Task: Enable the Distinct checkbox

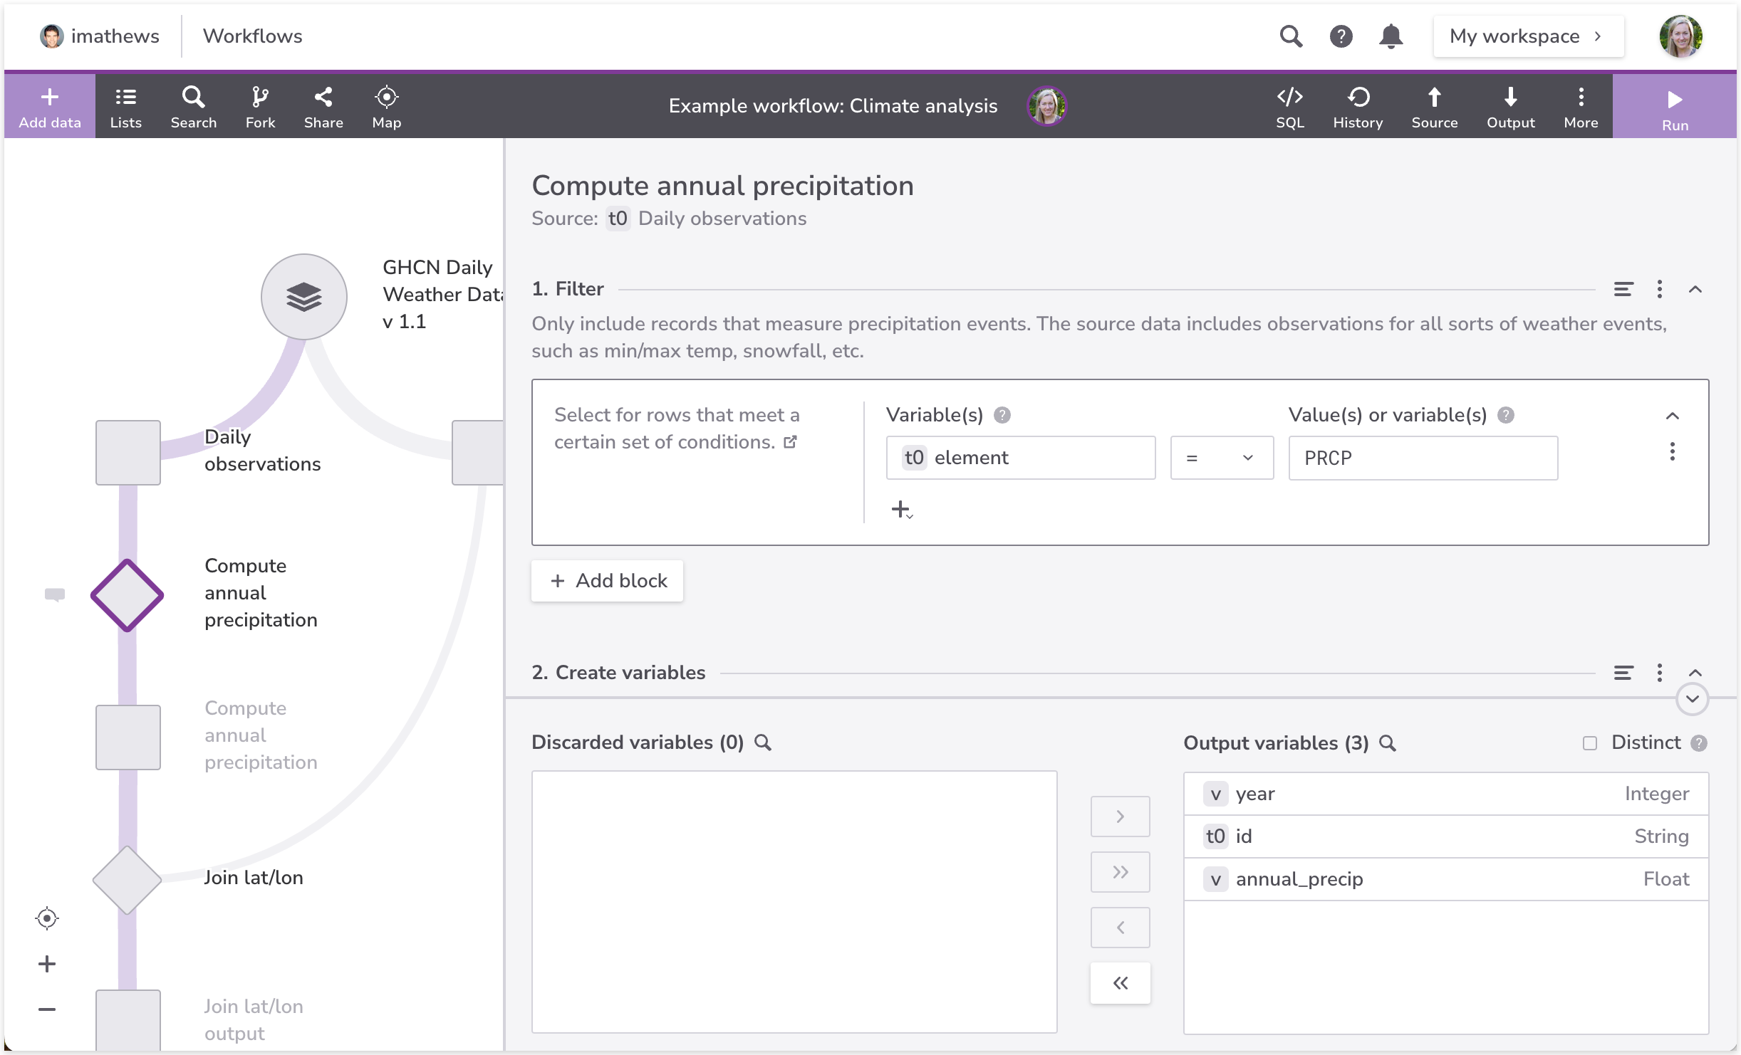Action: coord(1590,743)
